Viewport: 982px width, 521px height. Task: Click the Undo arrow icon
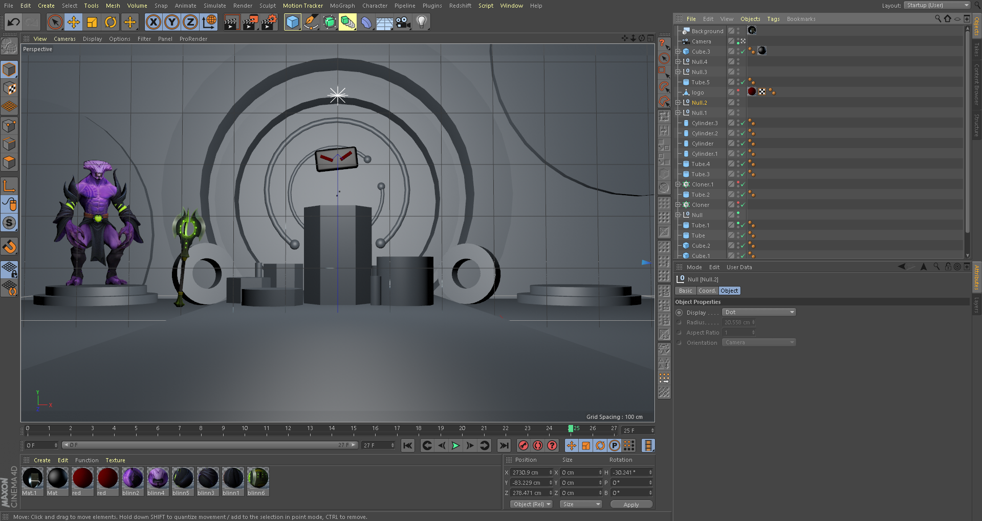click(14, 22)
